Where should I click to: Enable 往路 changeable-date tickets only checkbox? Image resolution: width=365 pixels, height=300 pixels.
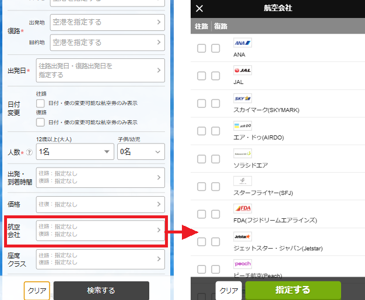tap(40, 103)
